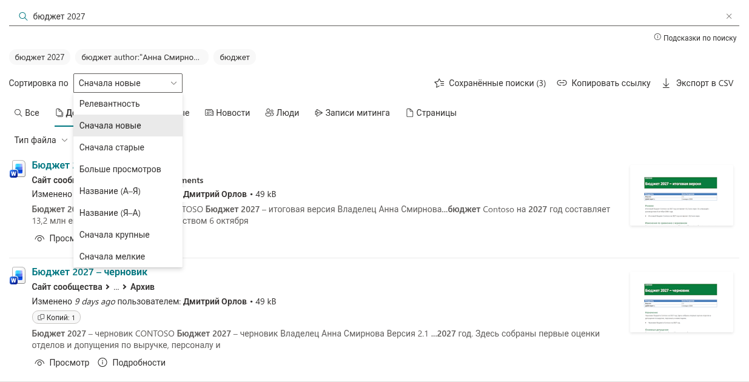749x382 pixels.
Task: Switch to the Записи митинга tab
Action: click(352, 113)
